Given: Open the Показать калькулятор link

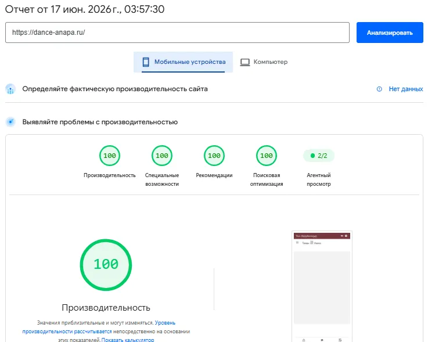Looking at the screenshot, I should pyautogui.click(x=128, y=340).
